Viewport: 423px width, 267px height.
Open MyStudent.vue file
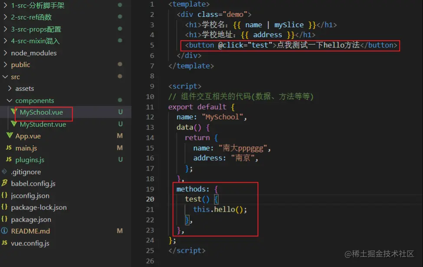pos(43,124)
